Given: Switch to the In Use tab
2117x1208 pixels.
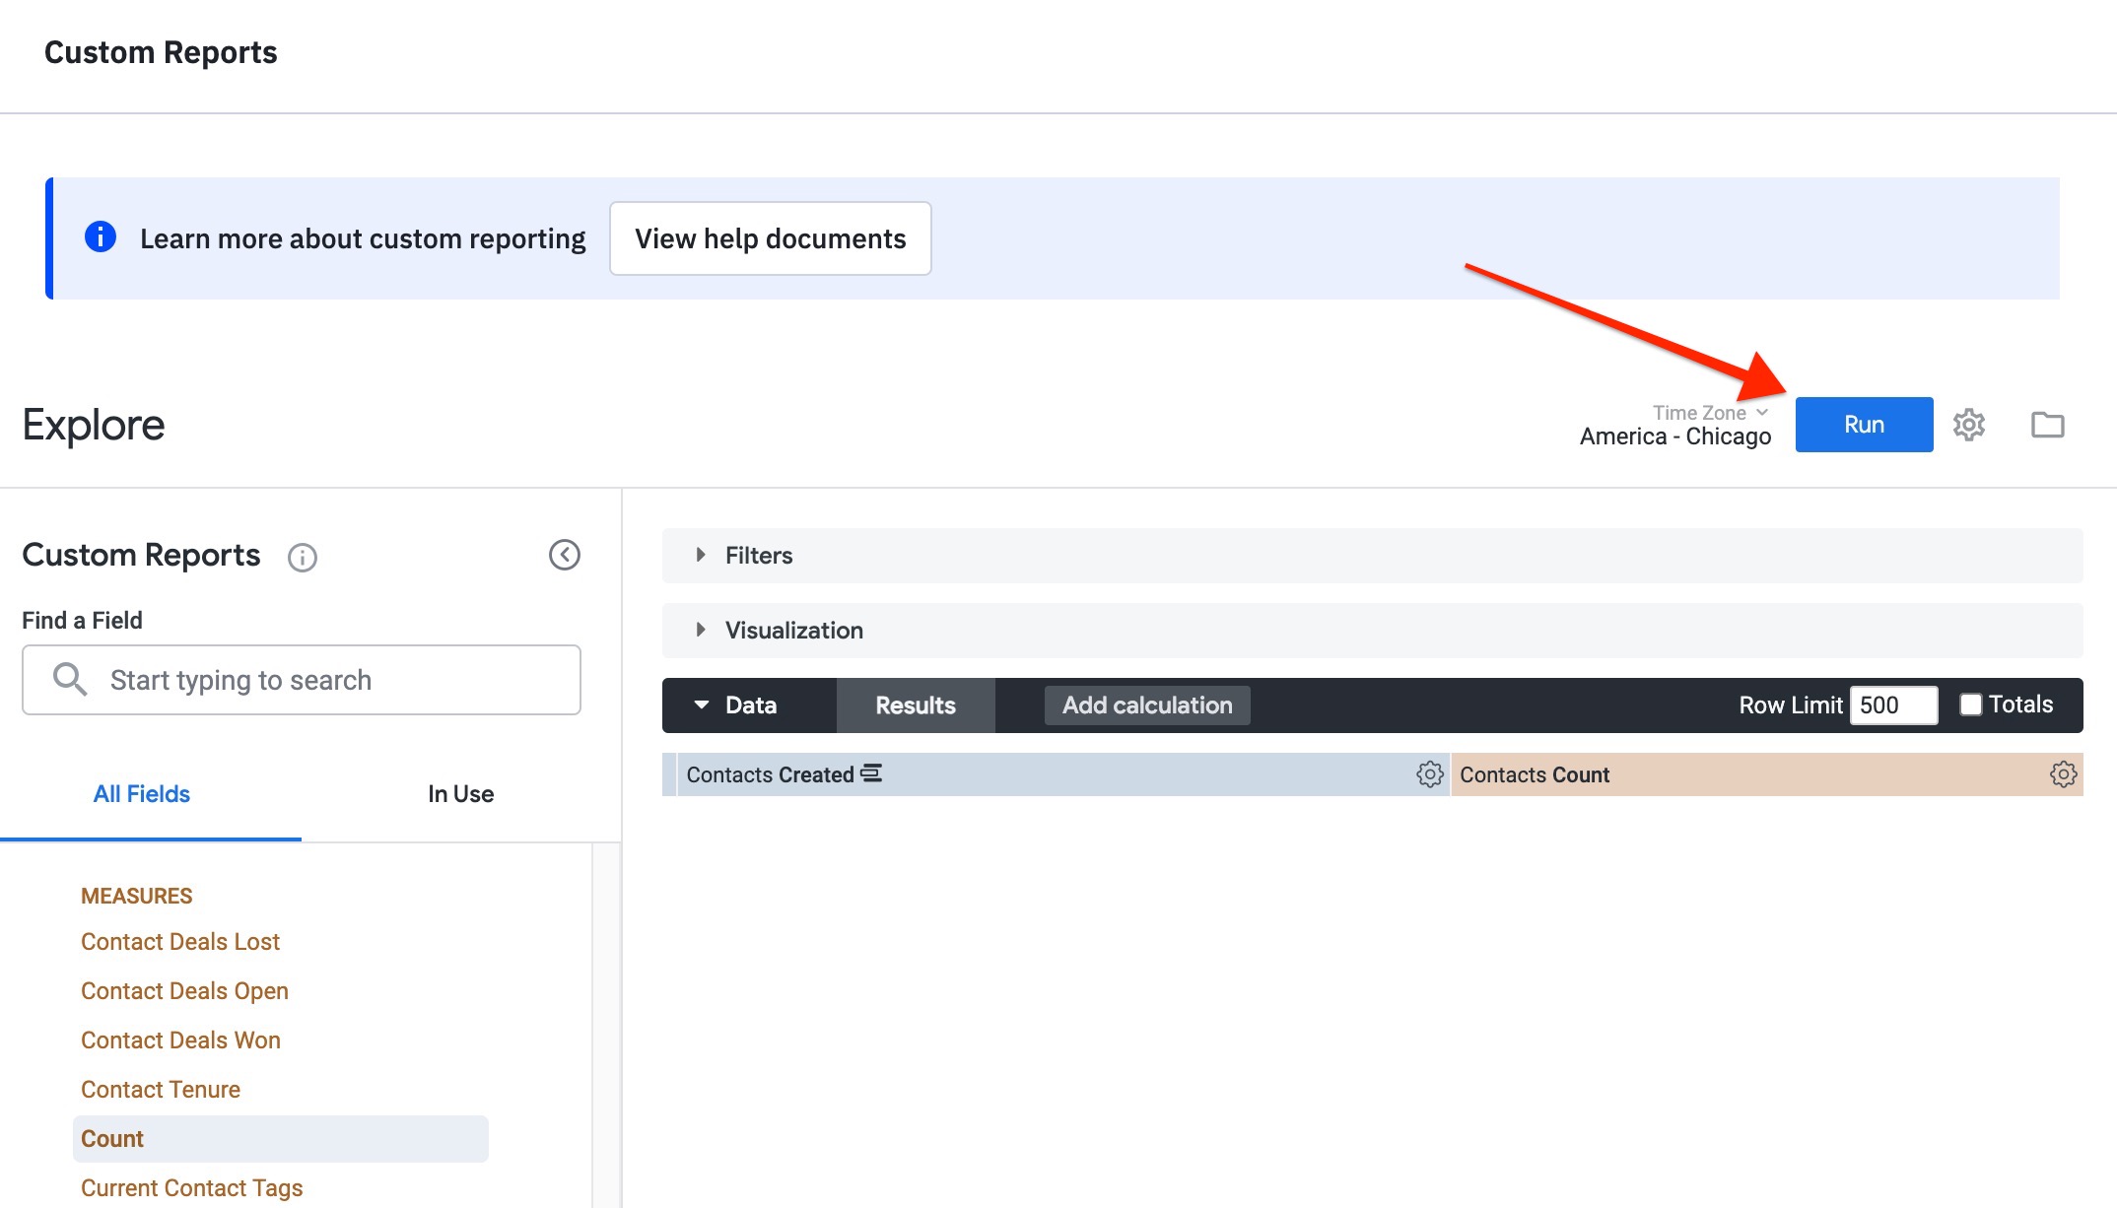Looking at the screenshot, I should coord(460,794).
